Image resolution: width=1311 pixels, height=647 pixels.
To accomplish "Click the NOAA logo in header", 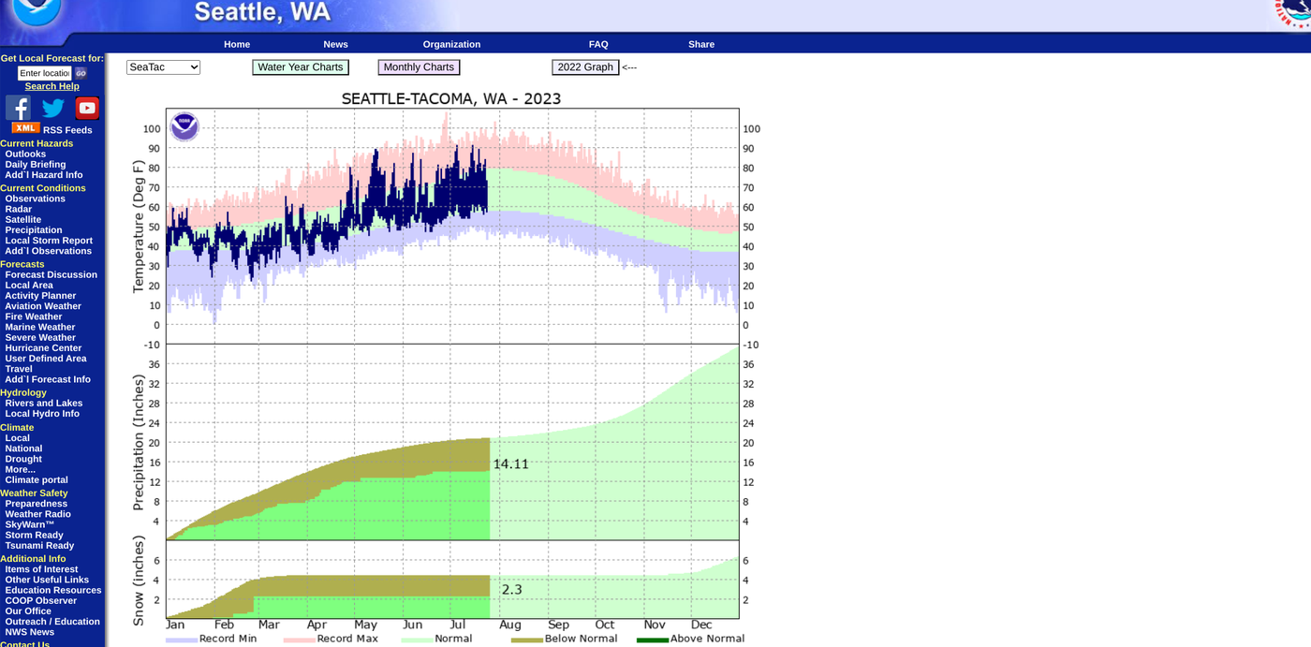I will (x=36, y=11).
